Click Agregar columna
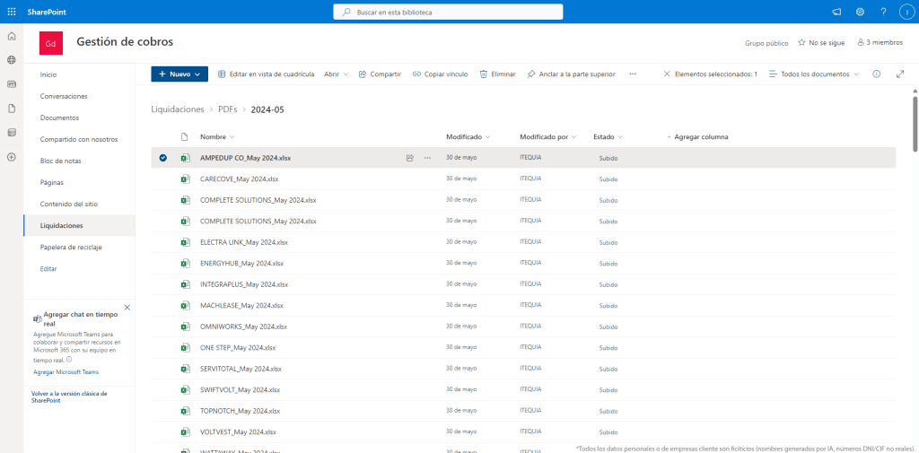This screenshot has height=453, width=919. 697,136
